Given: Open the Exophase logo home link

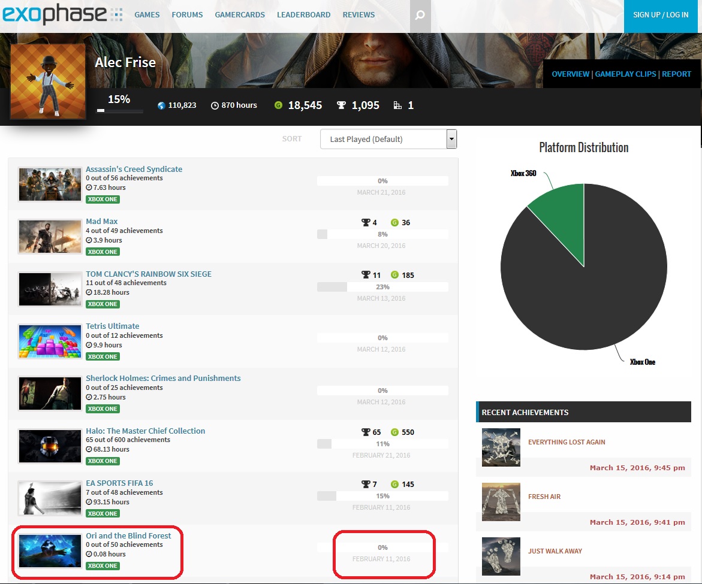Looking at the screenshot, I should (x=62, y=14).
